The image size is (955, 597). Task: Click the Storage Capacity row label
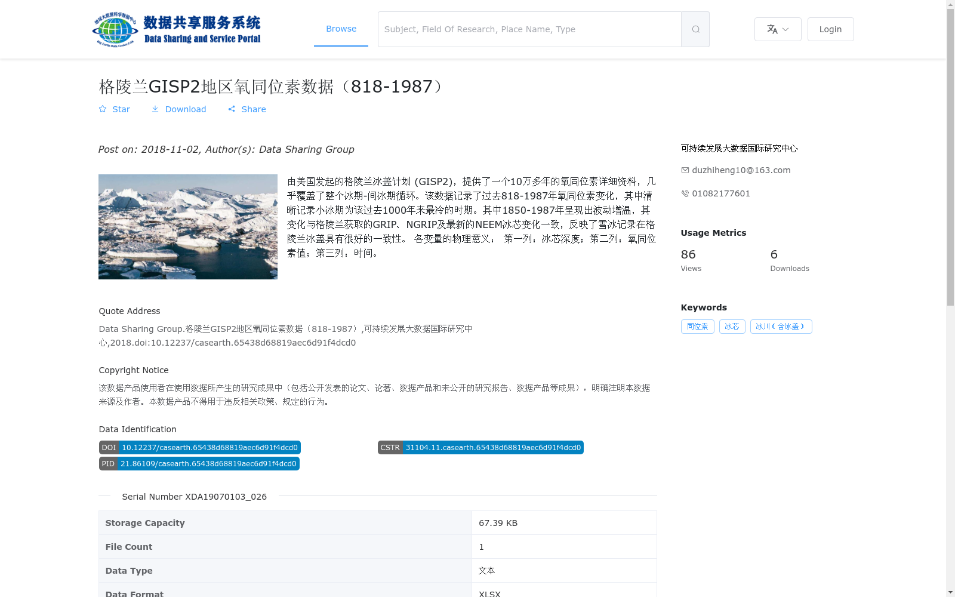145,523
